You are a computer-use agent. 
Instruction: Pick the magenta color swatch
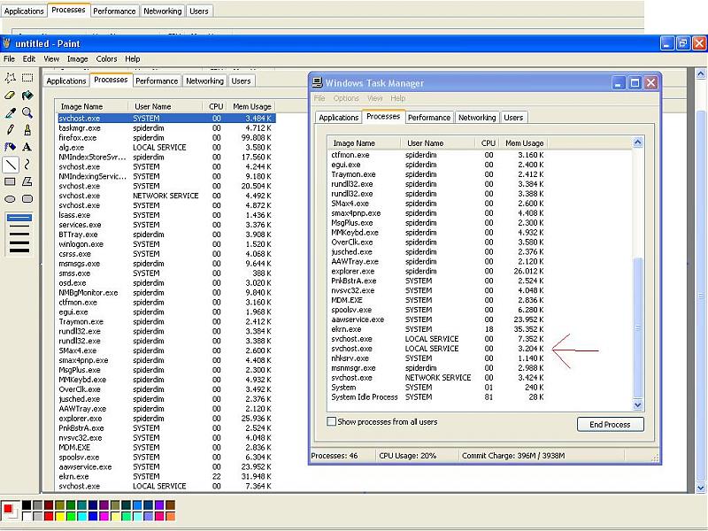click(104, 516)
